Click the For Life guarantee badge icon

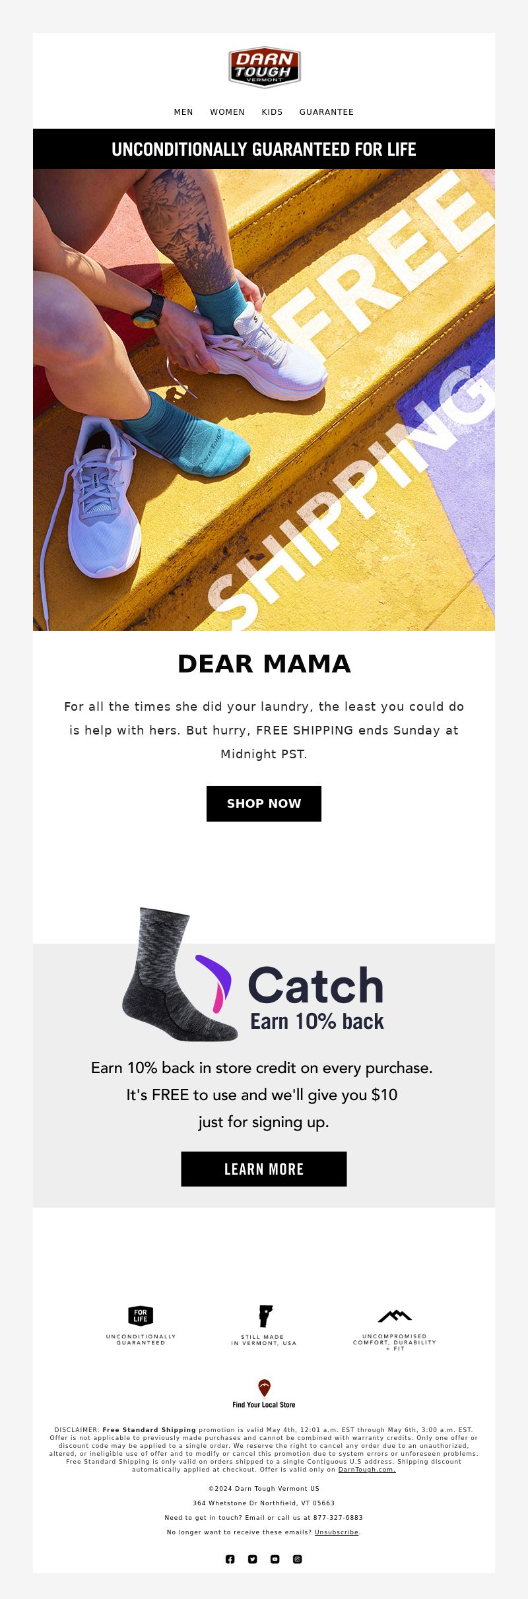pos(141,1315)
